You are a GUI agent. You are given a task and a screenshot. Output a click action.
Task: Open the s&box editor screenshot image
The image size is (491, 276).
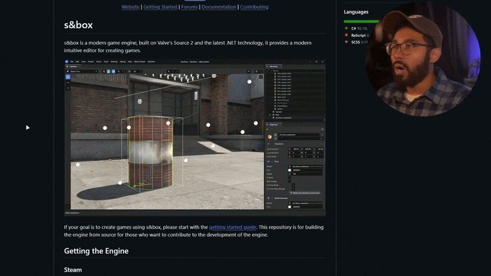pyautogui.click(x=195, y=137)
